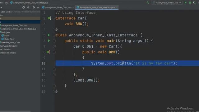The height and width of the screenshot is (112, 199).
Task: Click External Libraries in the project tree
Action: pyautogui.click(x=5, y=49)
